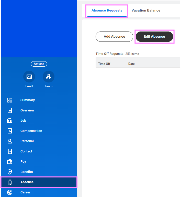Open the Actions menu button
This screenshot has width=181, height=197.
tap(39, 64)
